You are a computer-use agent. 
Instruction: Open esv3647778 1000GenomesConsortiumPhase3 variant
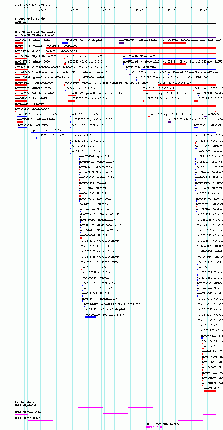click(192, 40)
